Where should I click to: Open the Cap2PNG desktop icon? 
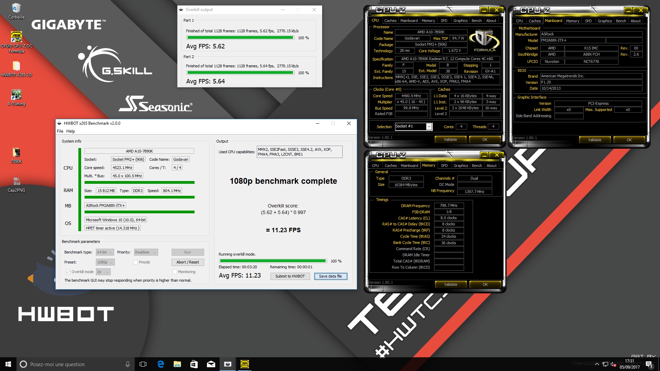click(16, 184)
